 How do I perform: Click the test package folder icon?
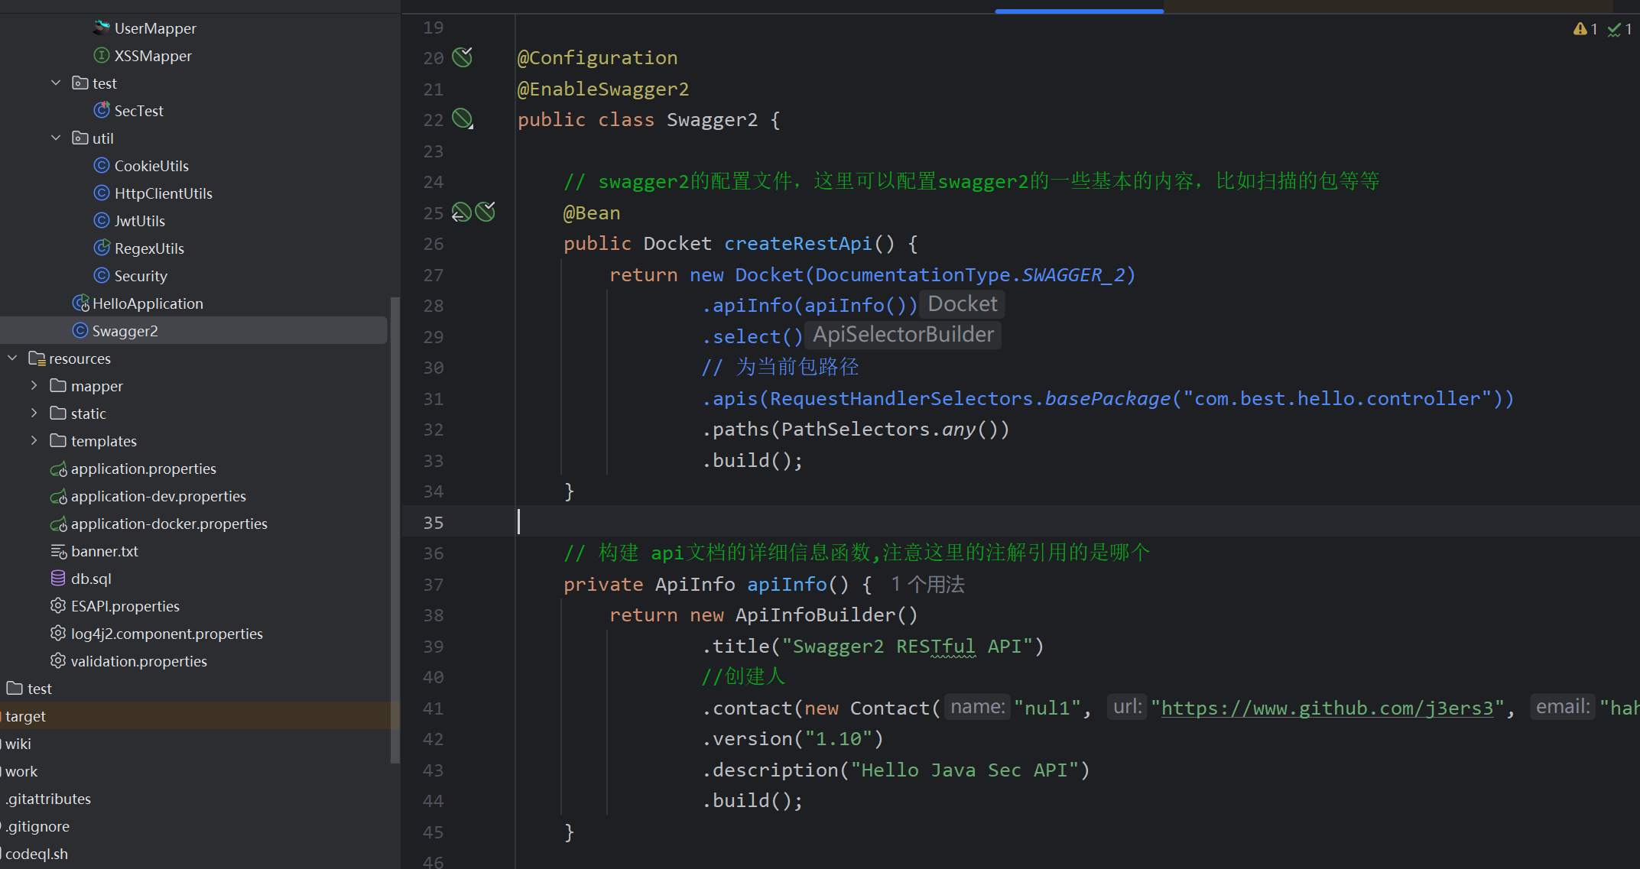tap(80, 83)
